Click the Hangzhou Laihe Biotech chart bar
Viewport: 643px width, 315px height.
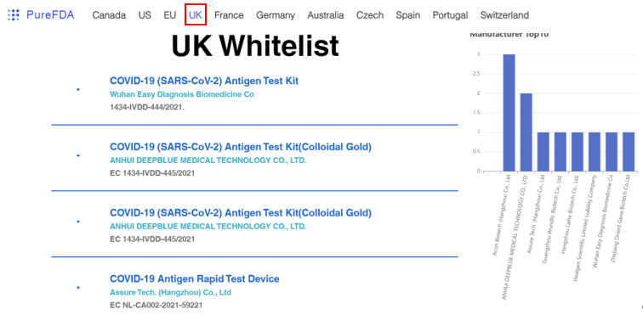pos(578,152)
